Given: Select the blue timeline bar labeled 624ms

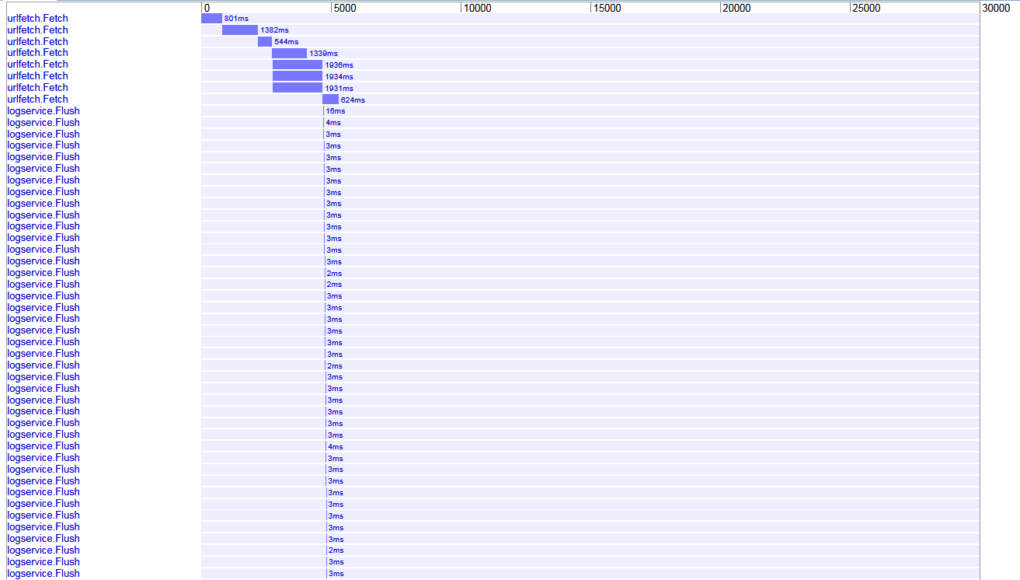Looking at the screenshot, I should click(330, 100).
